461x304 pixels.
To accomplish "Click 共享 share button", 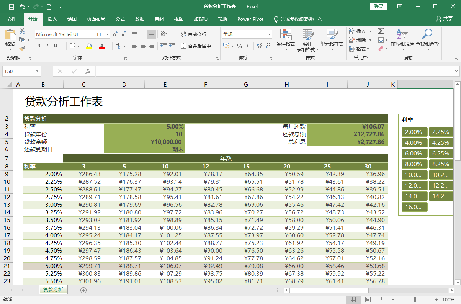I will pos(445,19).
